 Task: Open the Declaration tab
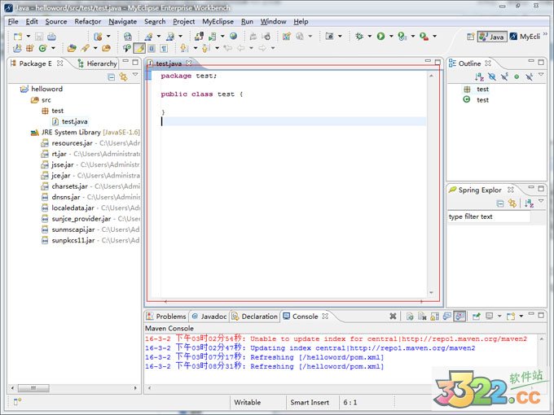coord(255,317)
